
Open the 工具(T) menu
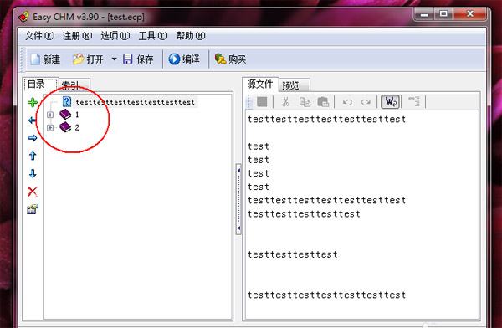153,36
